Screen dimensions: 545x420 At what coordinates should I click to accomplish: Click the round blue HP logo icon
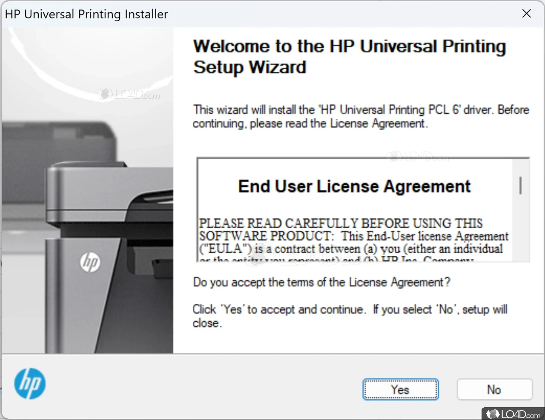click(30, 383)
